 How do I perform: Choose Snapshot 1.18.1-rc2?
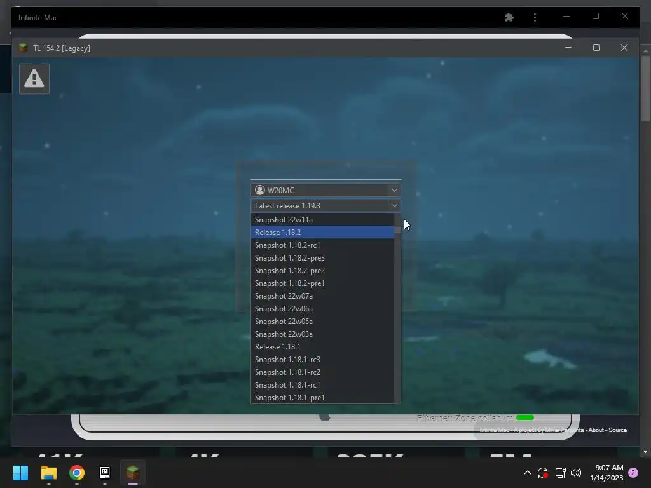point(322,372)
